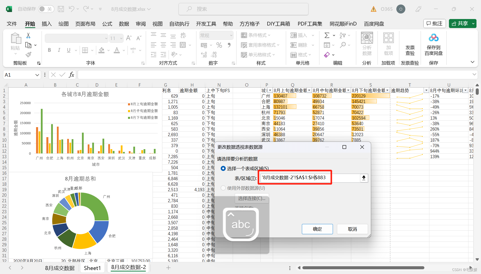This screenshot has height=274, width=481.
Task: Click the Merge and center cells icon
Action: [183, 45]
